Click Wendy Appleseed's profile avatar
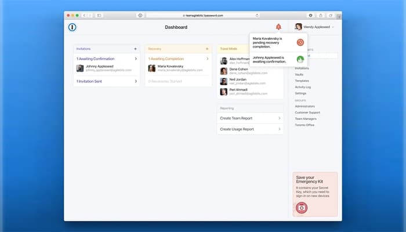406x232 pixels. [x=298, y=27]
